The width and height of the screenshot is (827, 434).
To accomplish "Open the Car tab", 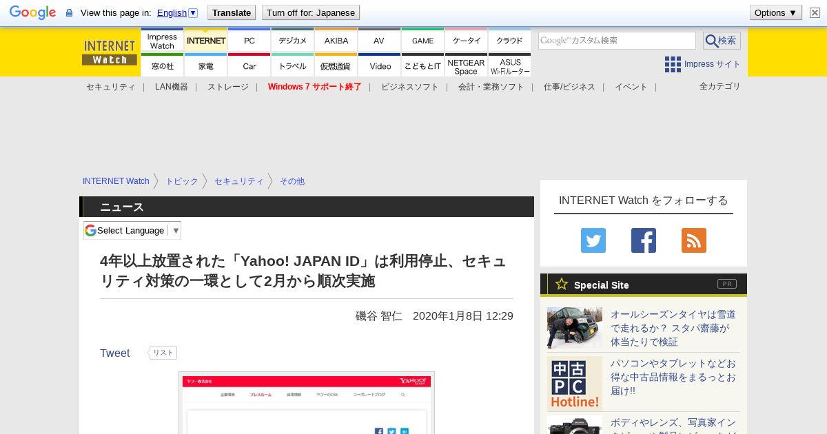I will (x=249, y=66).
